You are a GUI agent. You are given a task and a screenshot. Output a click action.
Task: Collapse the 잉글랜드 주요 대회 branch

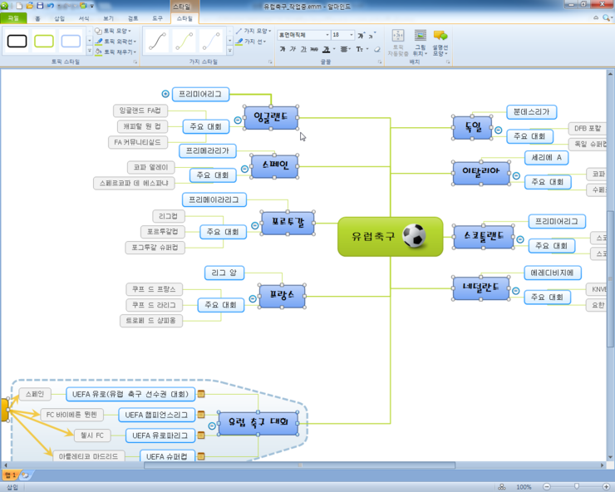[x=238, y=121]
